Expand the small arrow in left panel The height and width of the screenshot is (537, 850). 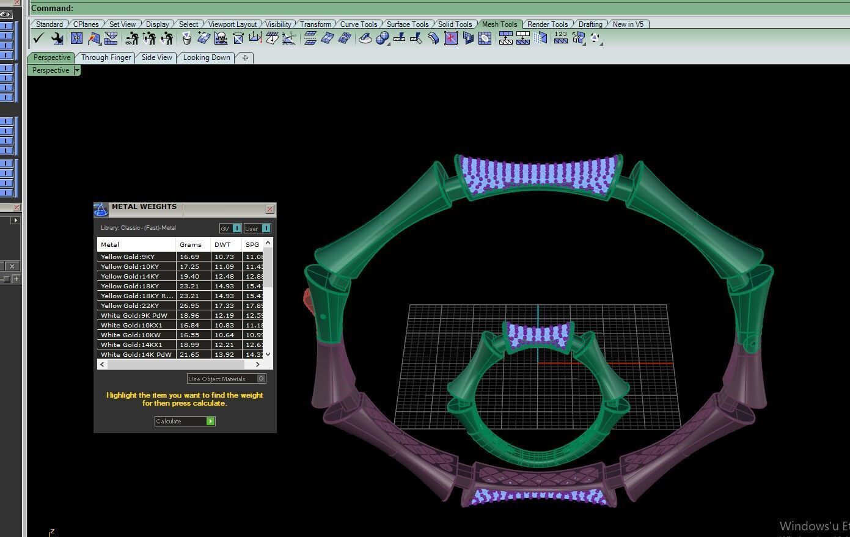pos(15,220)
